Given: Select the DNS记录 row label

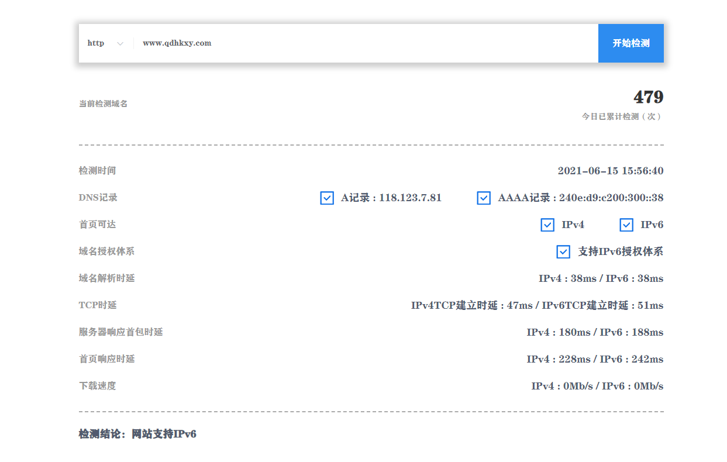Looking at the screenshot, I should point(98,198).
